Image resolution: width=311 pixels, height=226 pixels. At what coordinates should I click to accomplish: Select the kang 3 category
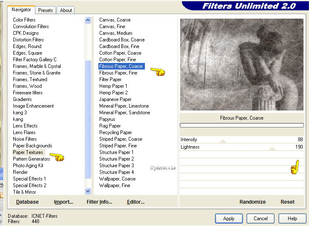click(20, 113)
